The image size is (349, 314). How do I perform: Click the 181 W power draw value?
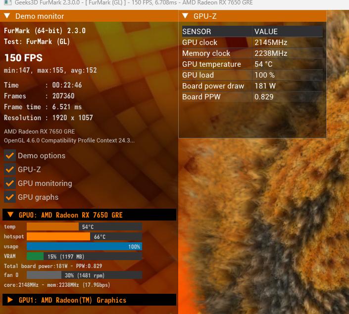[x=265, y=86]
